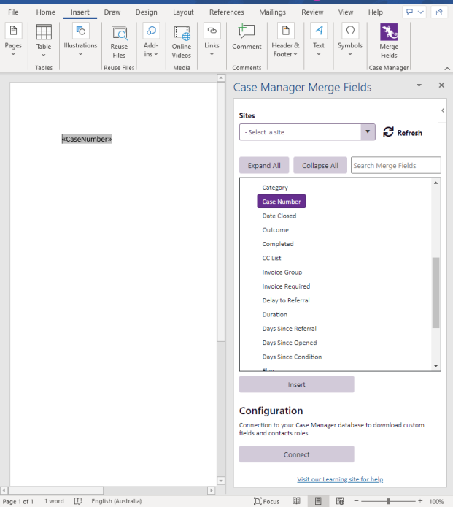Insert Online Videos from the ribbon
The width and height of the screenshot is (453, 507).
pyautogui.click(x=182, y=42)
